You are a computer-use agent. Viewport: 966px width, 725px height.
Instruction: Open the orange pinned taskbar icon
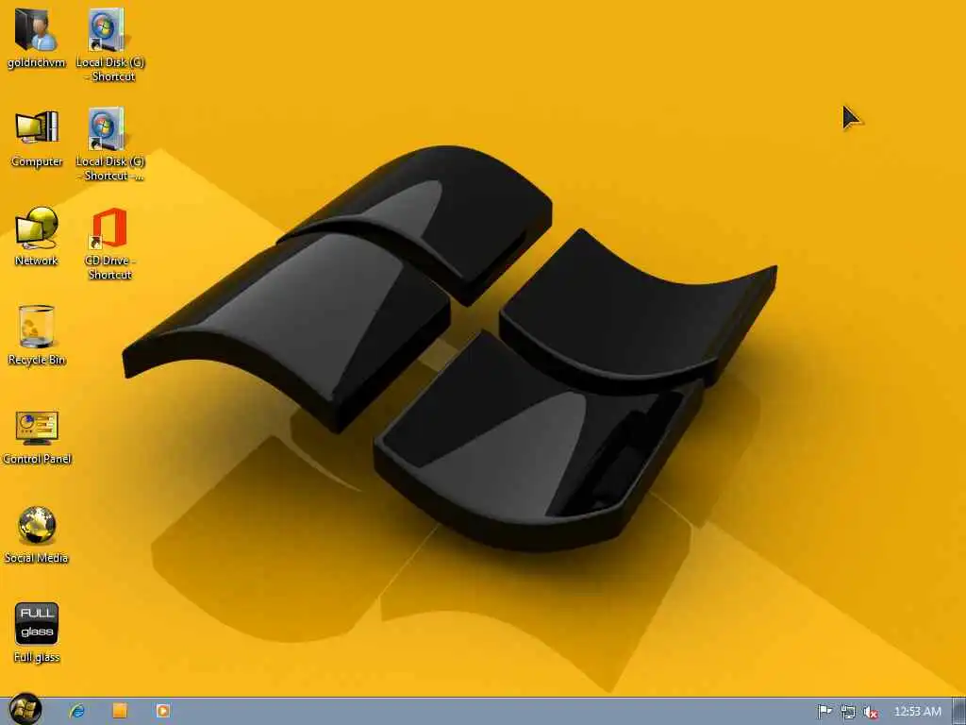coord(120,711)
